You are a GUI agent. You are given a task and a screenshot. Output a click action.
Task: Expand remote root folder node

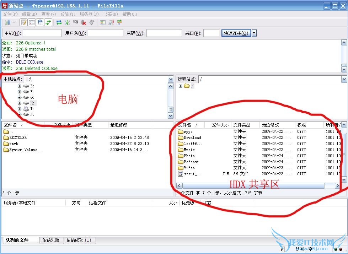pyautogui.click(x=180, y=86)
